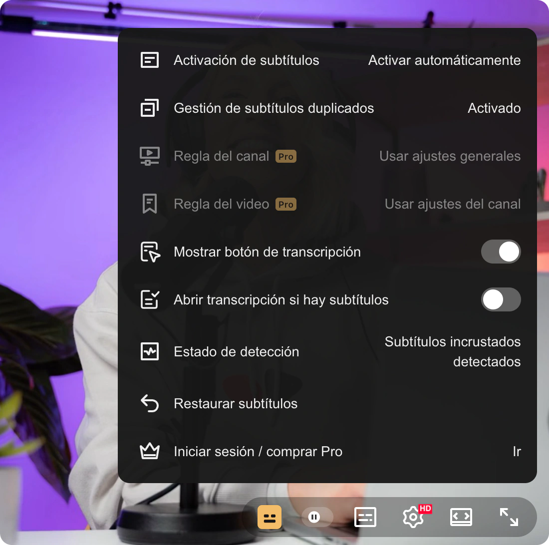Open Activar automáticamente option
Screen dimensions: 549x545
(444, 60)
